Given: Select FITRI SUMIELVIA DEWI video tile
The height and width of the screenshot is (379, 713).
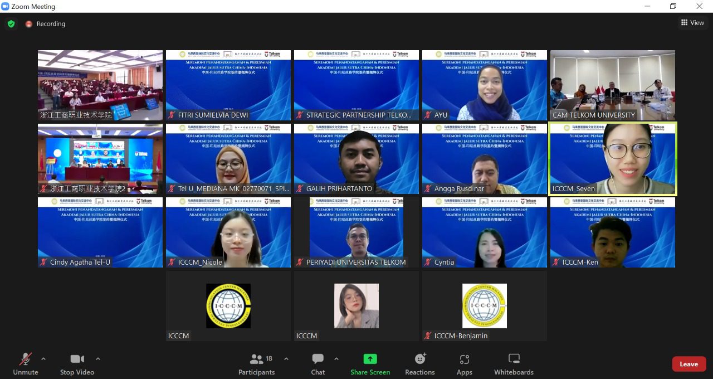Looking at the screenshot, I should (228, 85).
